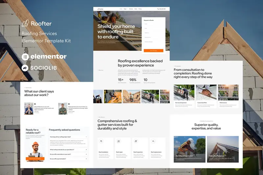Click the second gallery photo with orange tool

(113, 97)
